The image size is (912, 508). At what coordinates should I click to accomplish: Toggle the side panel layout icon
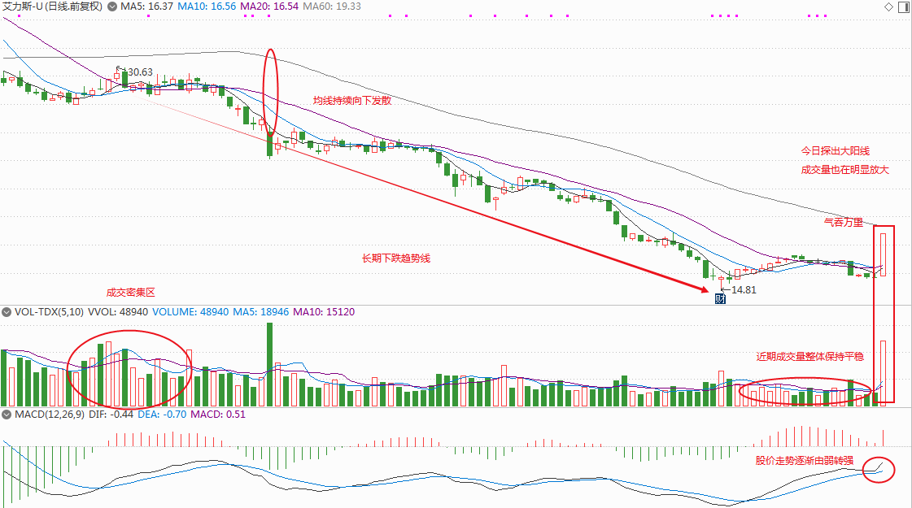pos(904,7)
